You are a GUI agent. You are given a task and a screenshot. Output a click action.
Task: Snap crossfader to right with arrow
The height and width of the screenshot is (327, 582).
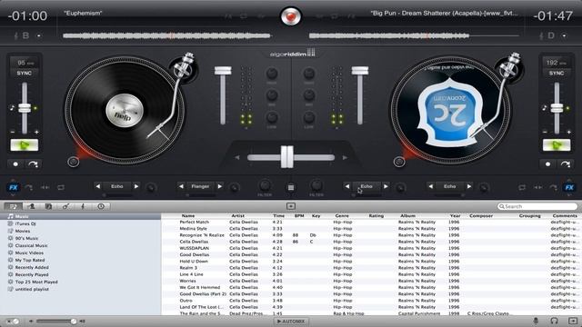[x=345, y=157]
